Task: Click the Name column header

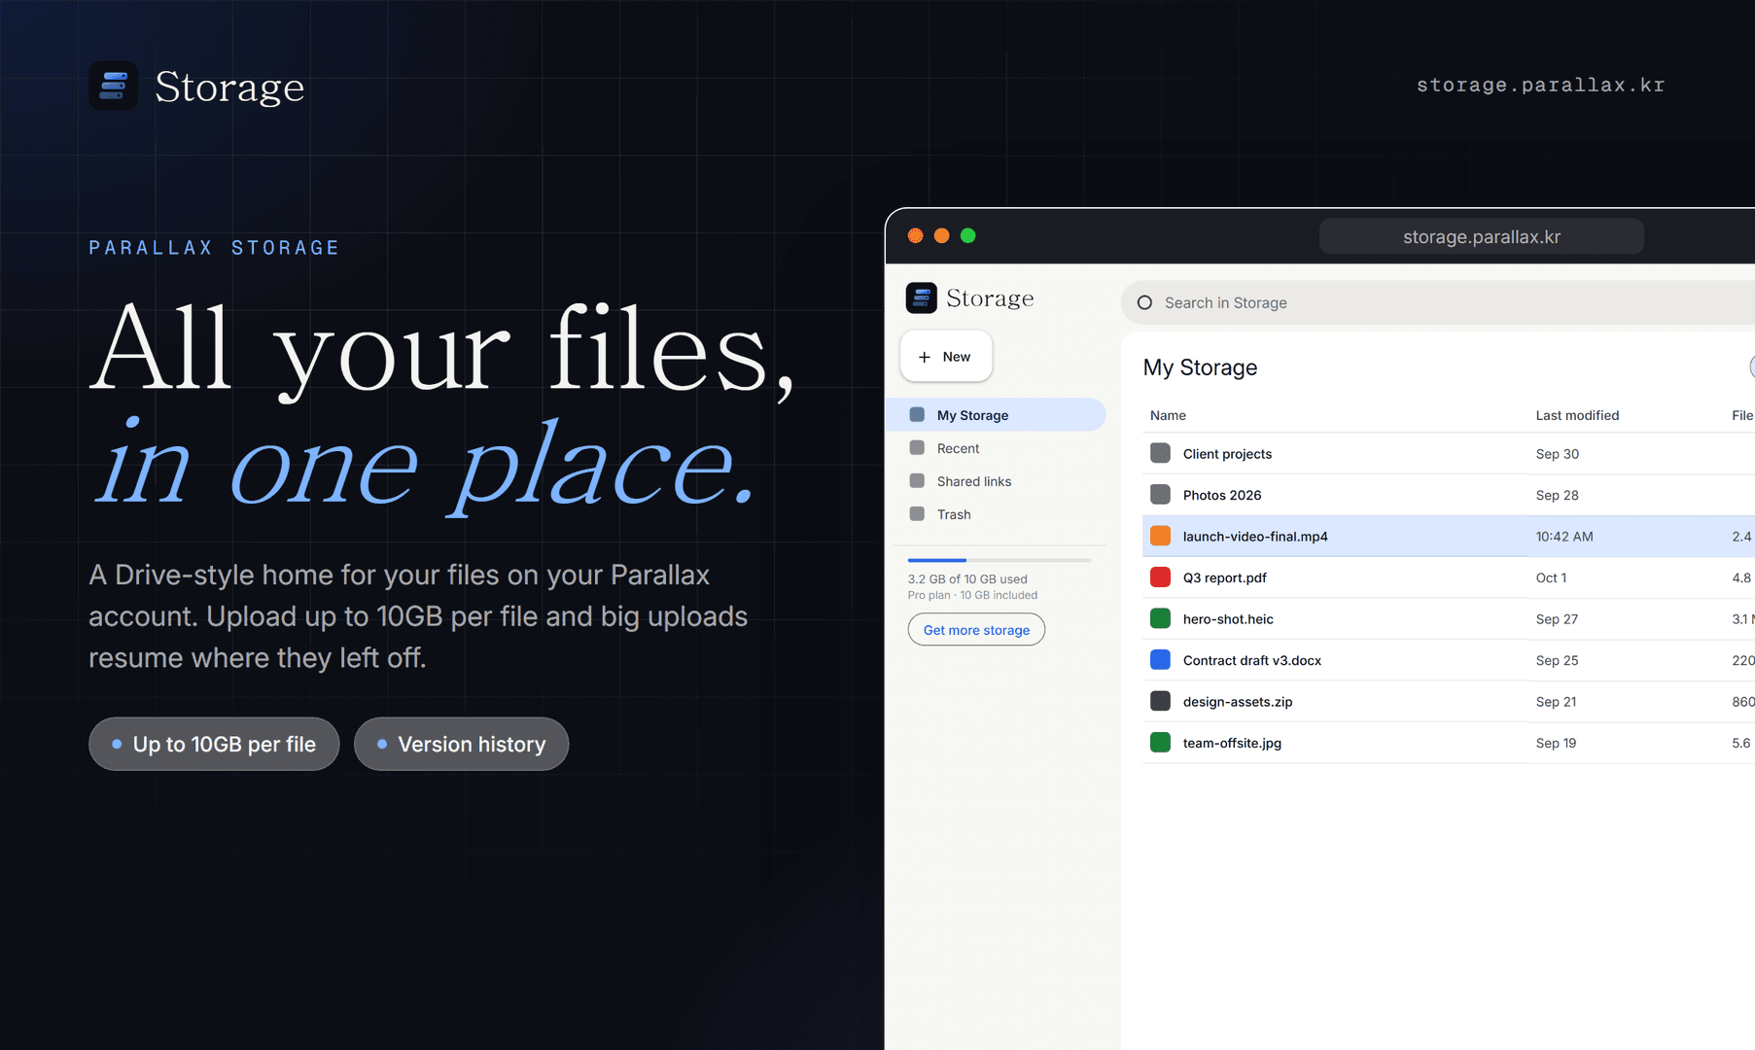Action: [x=1168, y=415]
